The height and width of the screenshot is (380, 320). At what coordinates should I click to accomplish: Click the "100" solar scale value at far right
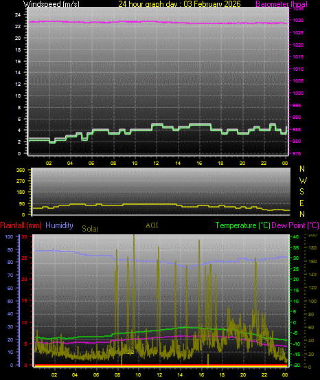[312, 301]
